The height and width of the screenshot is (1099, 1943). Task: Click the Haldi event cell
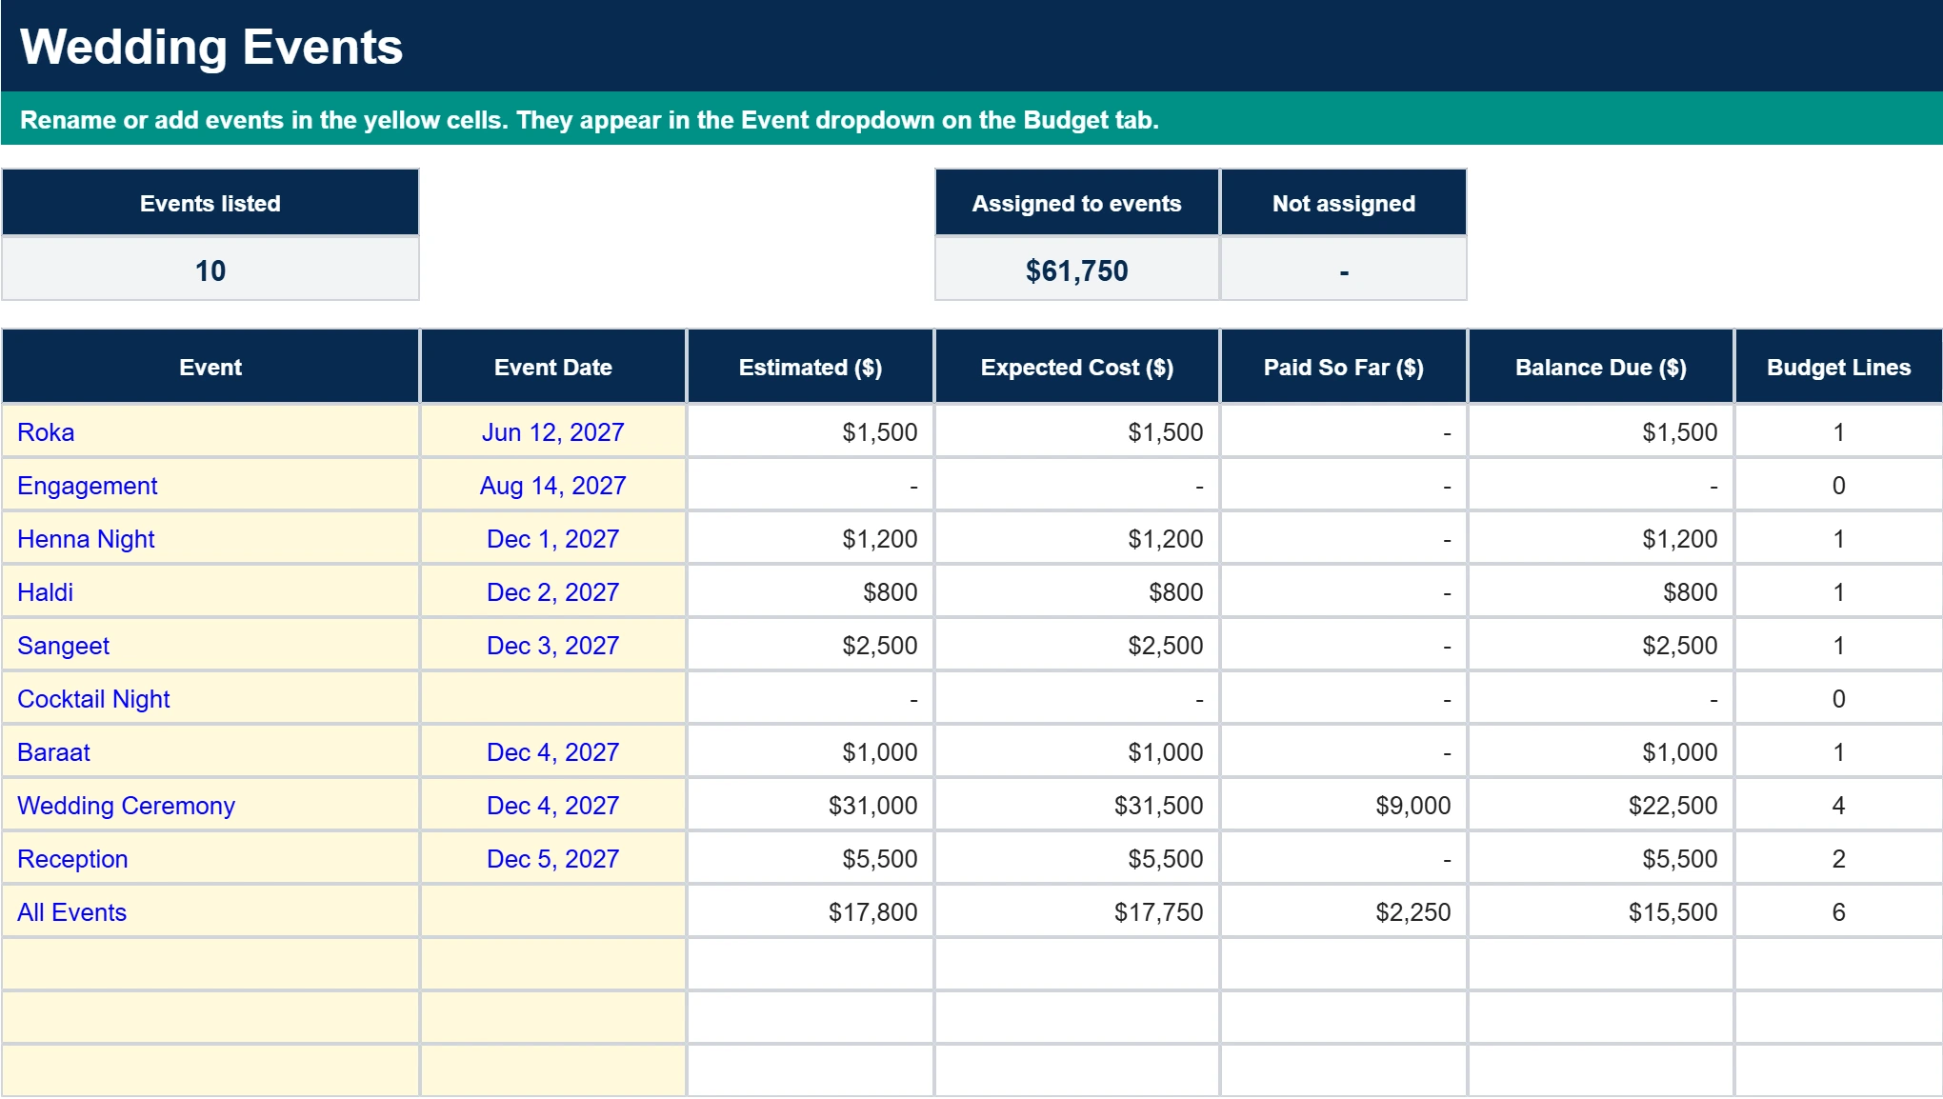(x=210, y=592)
